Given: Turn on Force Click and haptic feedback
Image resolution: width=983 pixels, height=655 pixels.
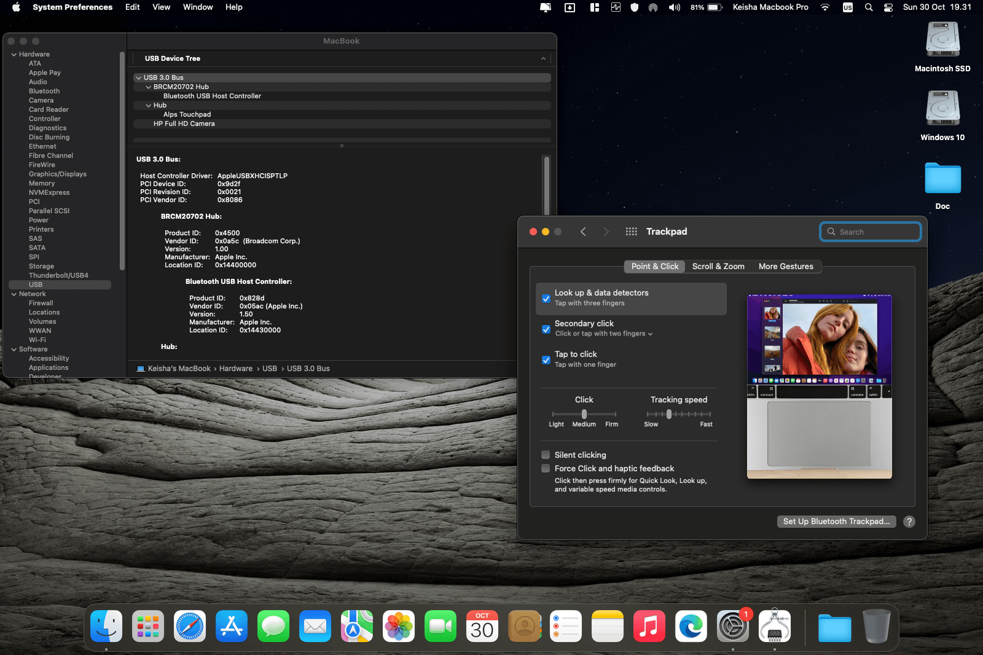Looking at the screenshot, I should (x=546, y=469).
